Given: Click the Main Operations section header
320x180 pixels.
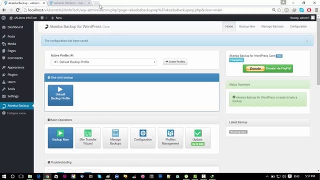Looking at the screenshot, I should click(132, 120).
